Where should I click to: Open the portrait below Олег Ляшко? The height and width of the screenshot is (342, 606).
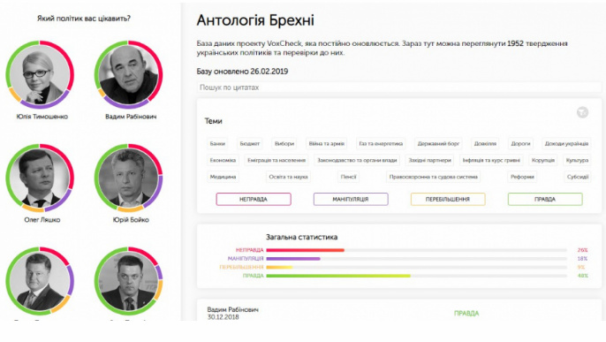40,281
